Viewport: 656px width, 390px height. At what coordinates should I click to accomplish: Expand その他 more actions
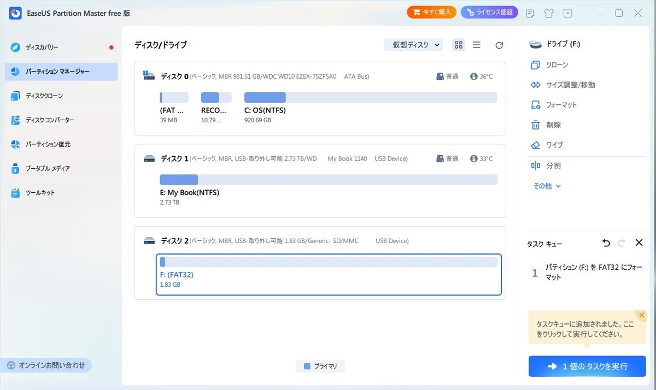pos(547,186)
